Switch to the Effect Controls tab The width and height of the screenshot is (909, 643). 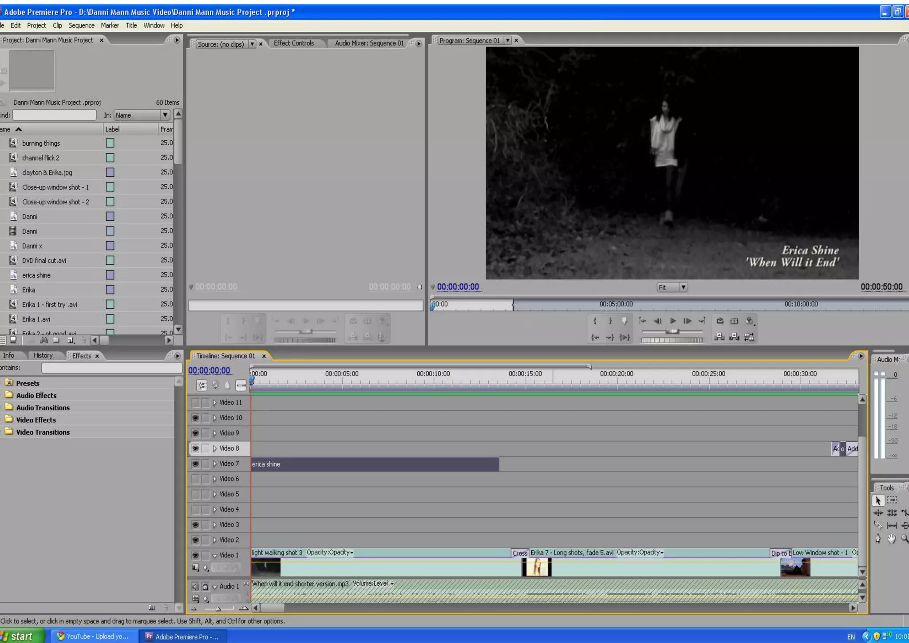[293, 43]
